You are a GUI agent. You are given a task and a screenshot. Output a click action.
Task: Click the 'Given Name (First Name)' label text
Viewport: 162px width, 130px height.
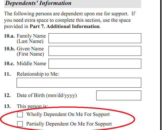click(30, 51)
